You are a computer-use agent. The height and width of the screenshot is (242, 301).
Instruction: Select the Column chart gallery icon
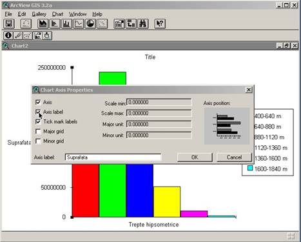point(66,24)
